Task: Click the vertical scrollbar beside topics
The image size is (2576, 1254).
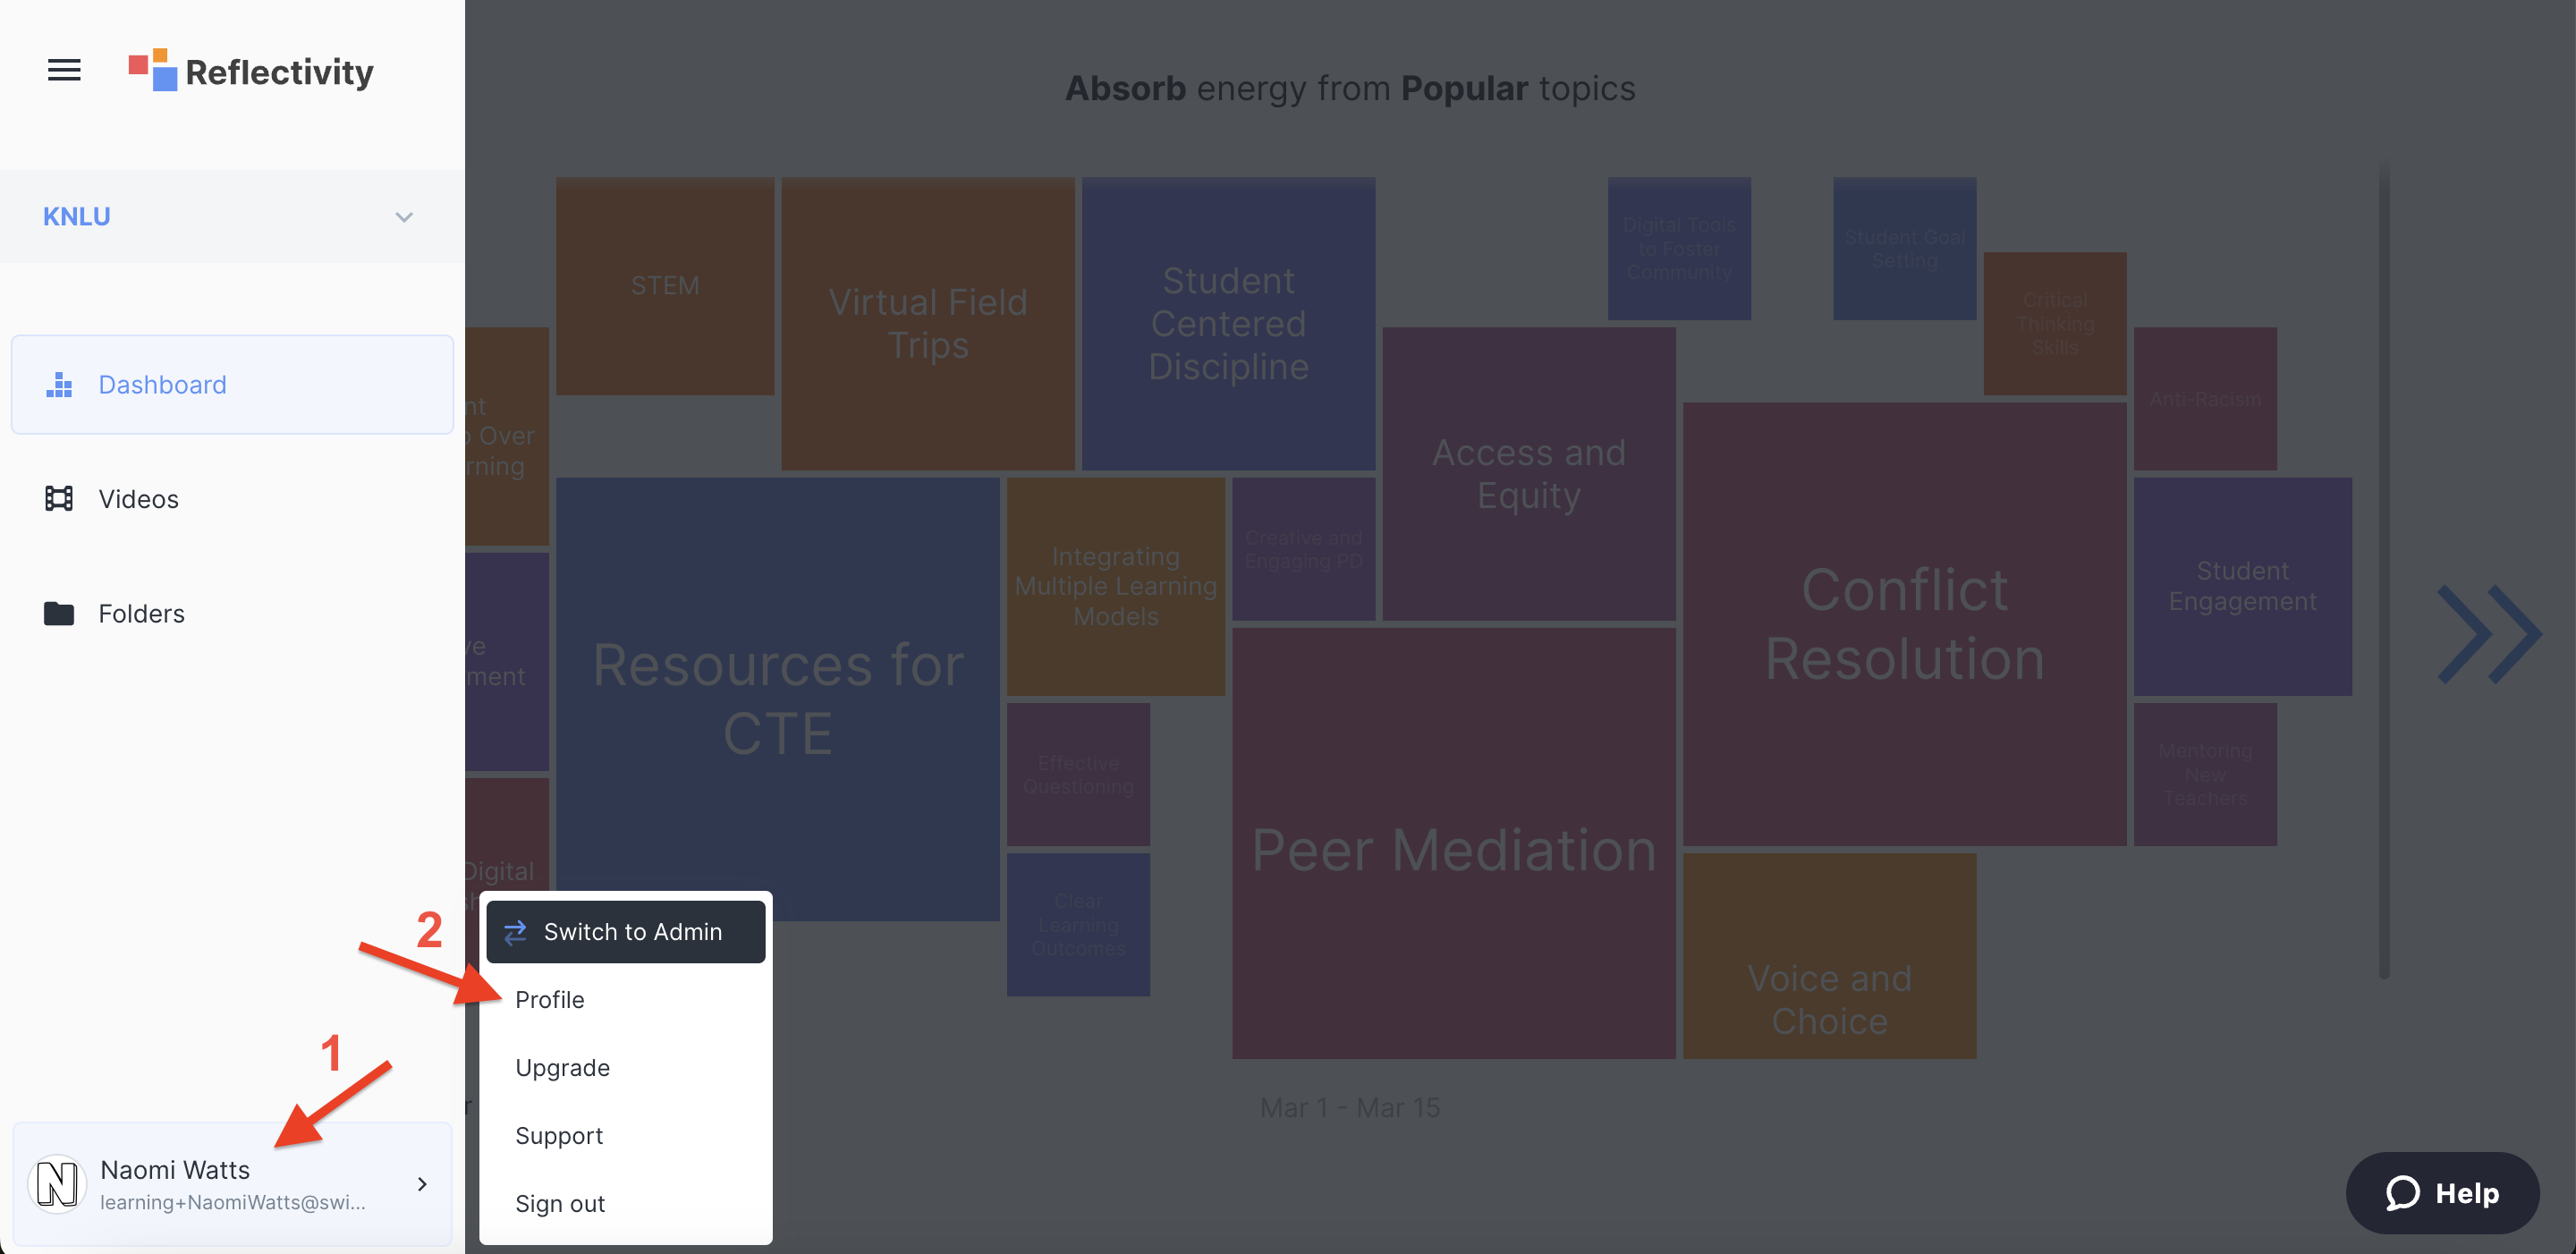Action: click(x=2383, y=570)
